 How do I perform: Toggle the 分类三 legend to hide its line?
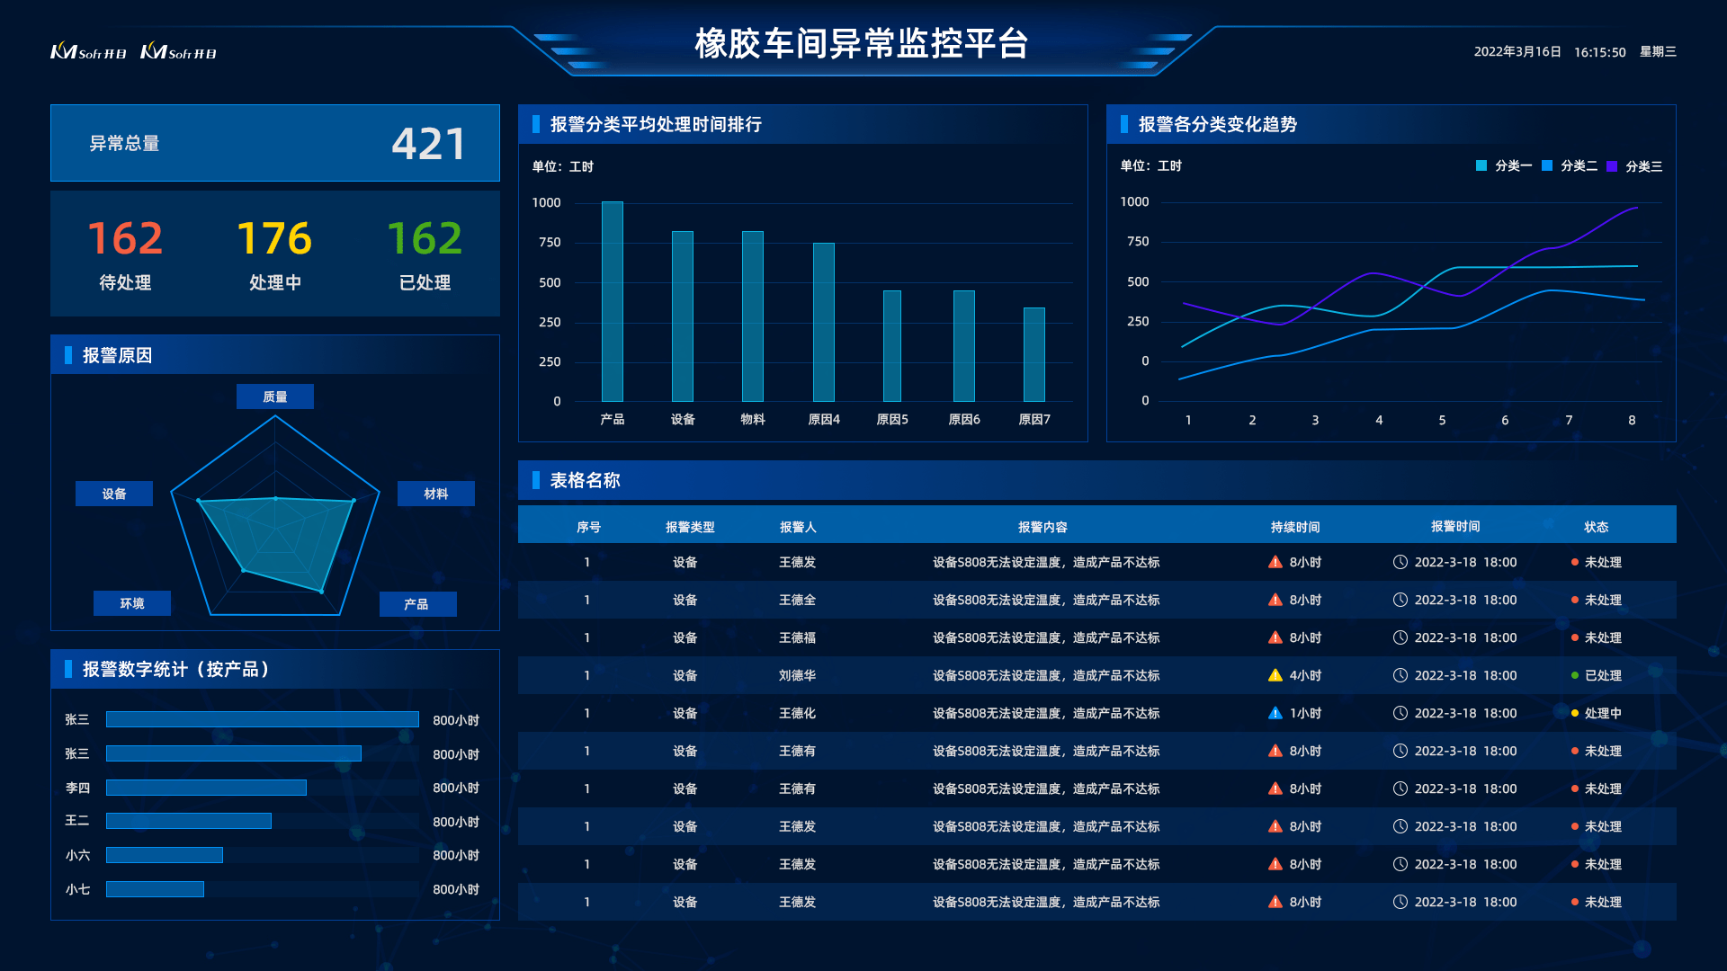click(x=1637, y=166)
